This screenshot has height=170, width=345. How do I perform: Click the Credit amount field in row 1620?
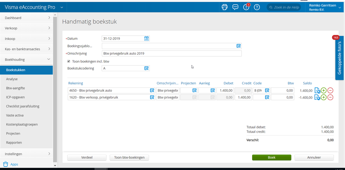(243, 97)
